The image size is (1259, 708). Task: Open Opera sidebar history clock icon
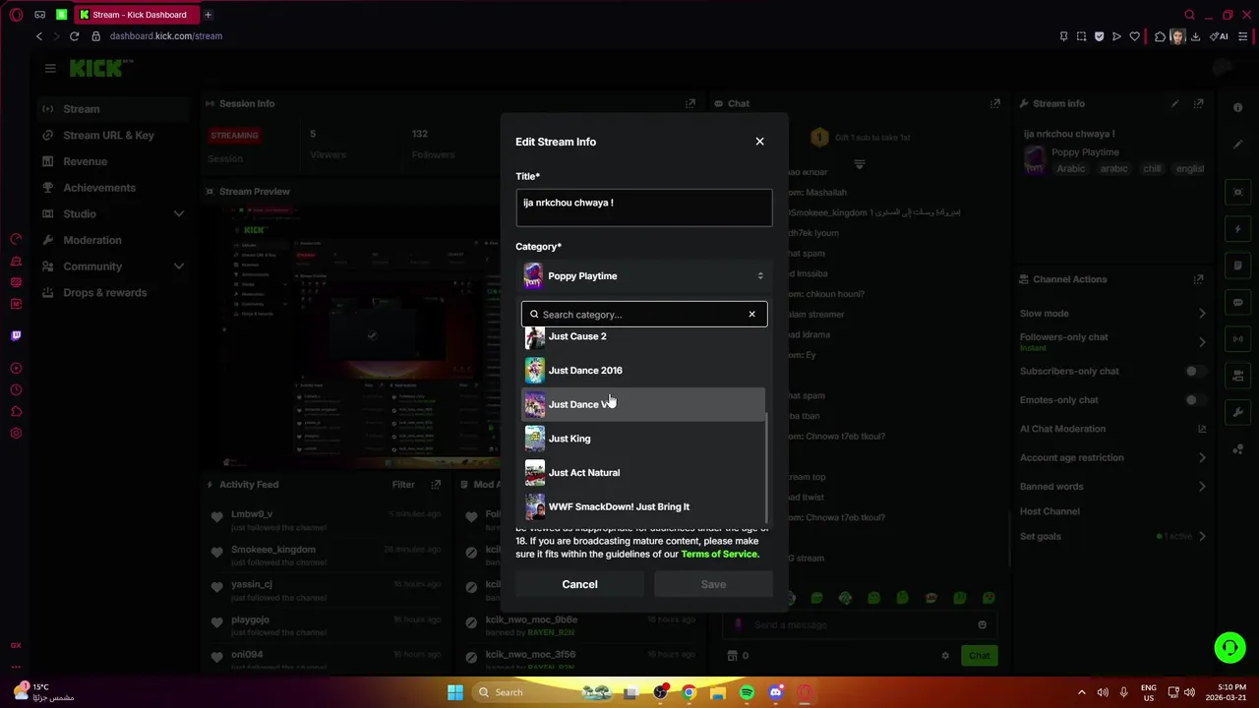(16, 390)
